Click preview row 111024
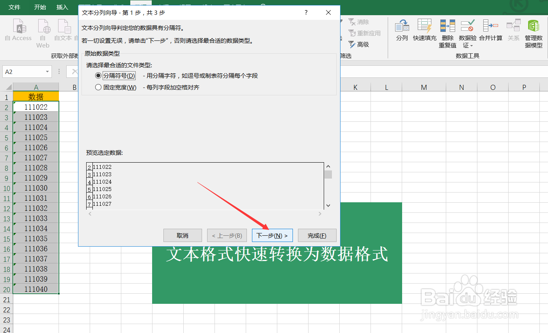 tap(102, 182)
